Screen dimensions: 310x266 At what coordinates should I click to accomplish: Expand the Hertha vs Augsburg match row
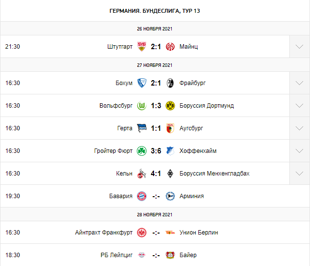point(300,128)
